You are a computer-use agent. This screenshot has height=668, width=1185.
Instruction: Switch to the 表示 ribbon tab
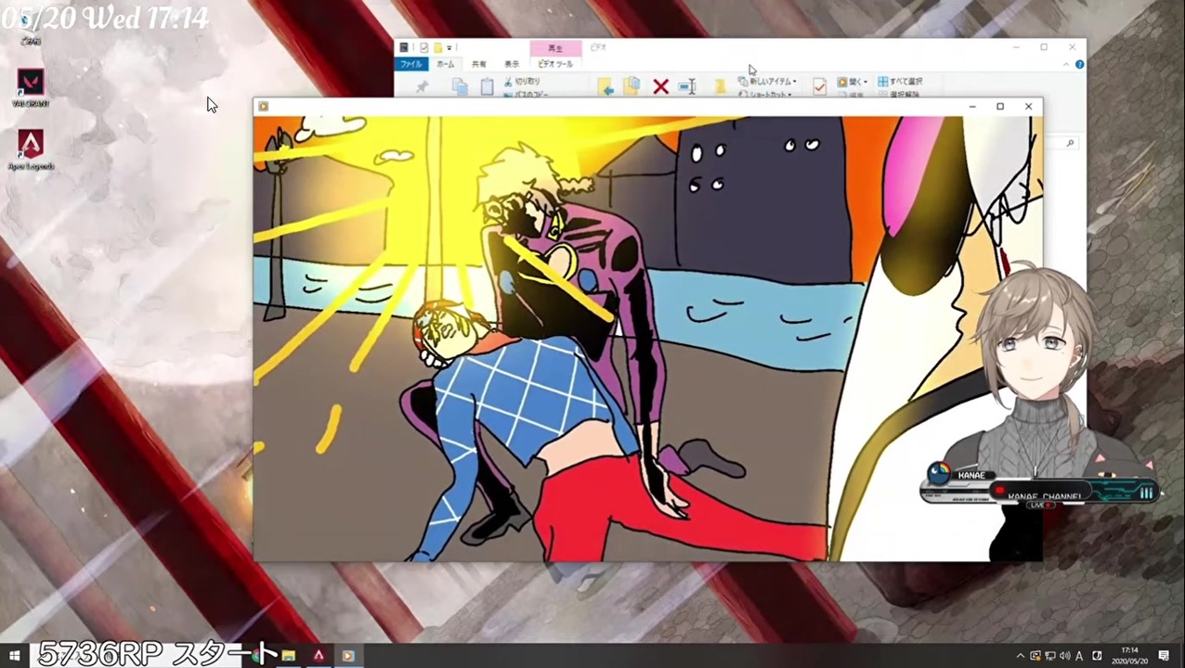(x=512, y=64)
